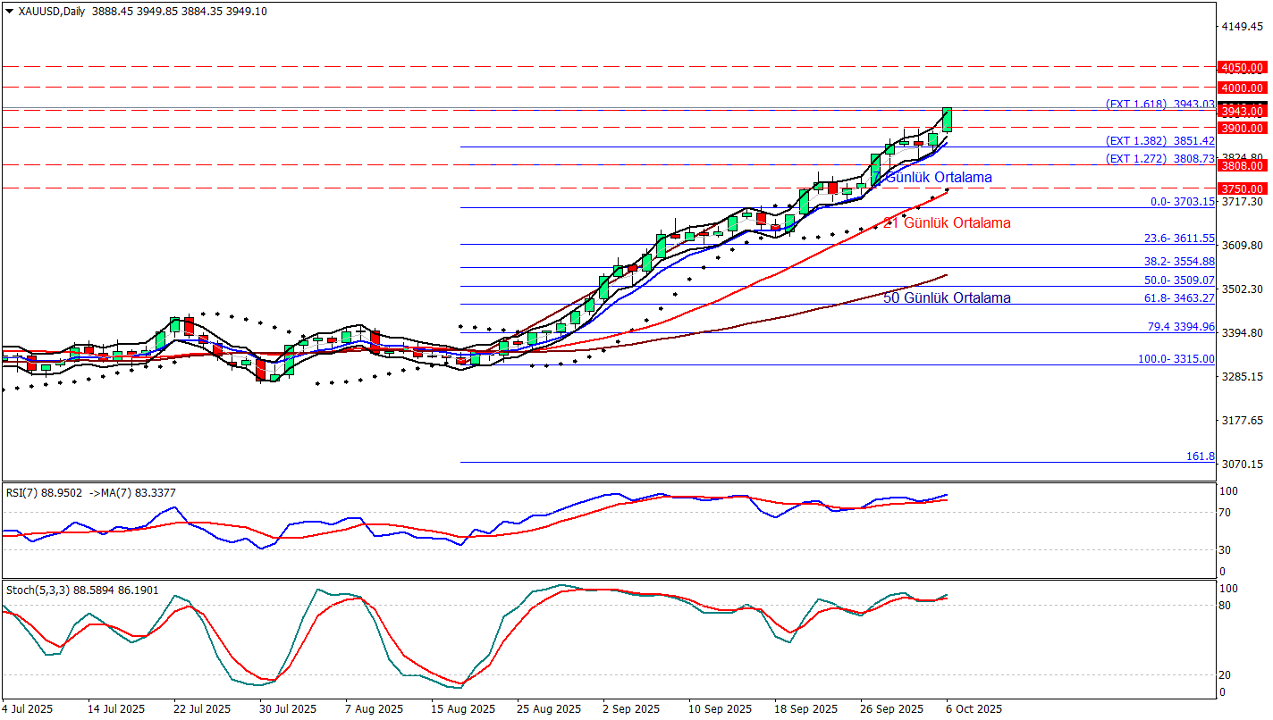
Task: Select the 4050.00 red price level tag
Action: pyautogui.click(x=1243, y=67)
